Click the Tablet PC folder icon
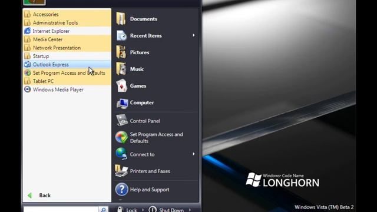The height and width of the screenshot is (212, 377). 28,81
